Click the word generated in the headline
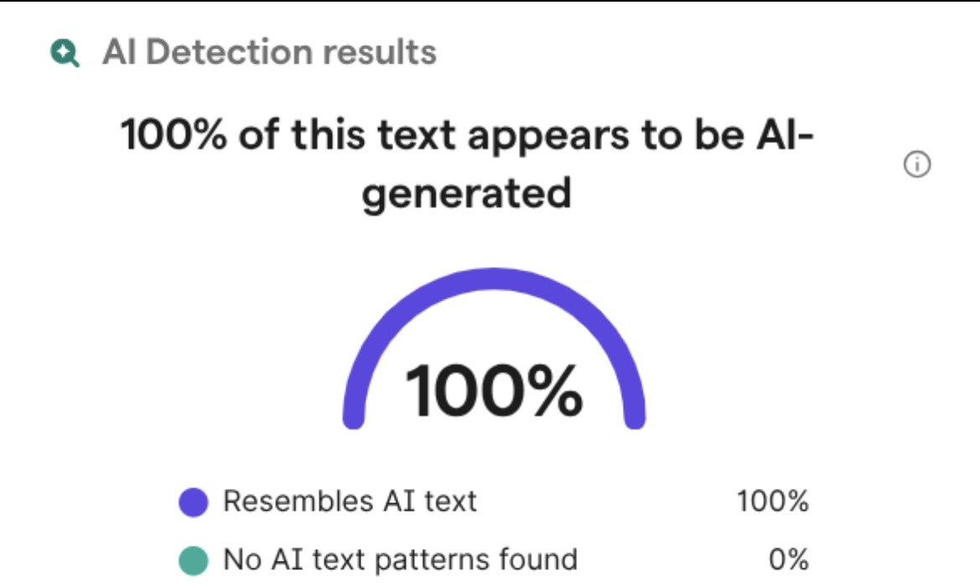The width and height of the screenshot is (980, 586). tap(467, 194)
